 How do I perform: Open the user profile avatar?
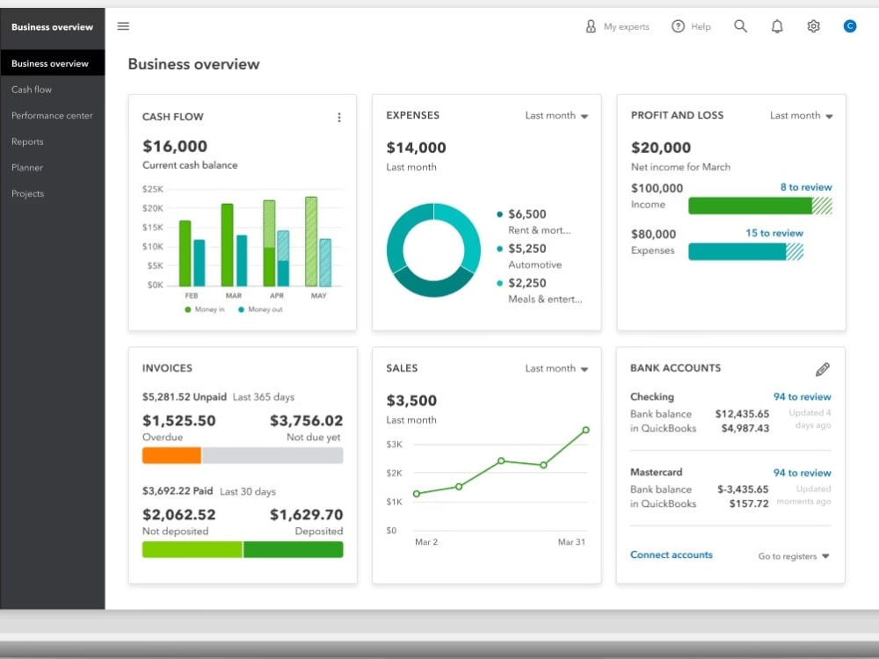pos(850,25)
